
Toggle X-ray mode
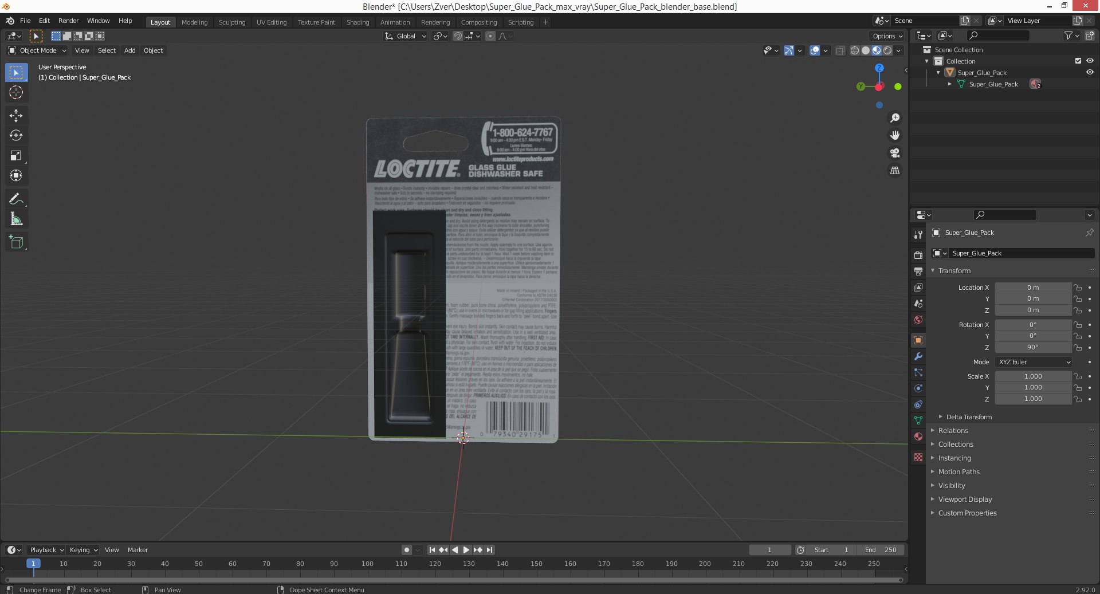click(x=840, y=50)
